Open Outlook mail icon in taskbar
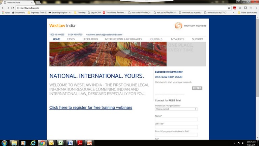259x146 pixels. 52,143
